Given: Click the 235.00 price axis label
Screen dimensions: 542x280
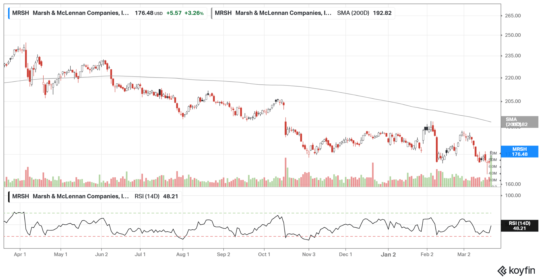Looking at the screenshot, I should coord(513,56).
